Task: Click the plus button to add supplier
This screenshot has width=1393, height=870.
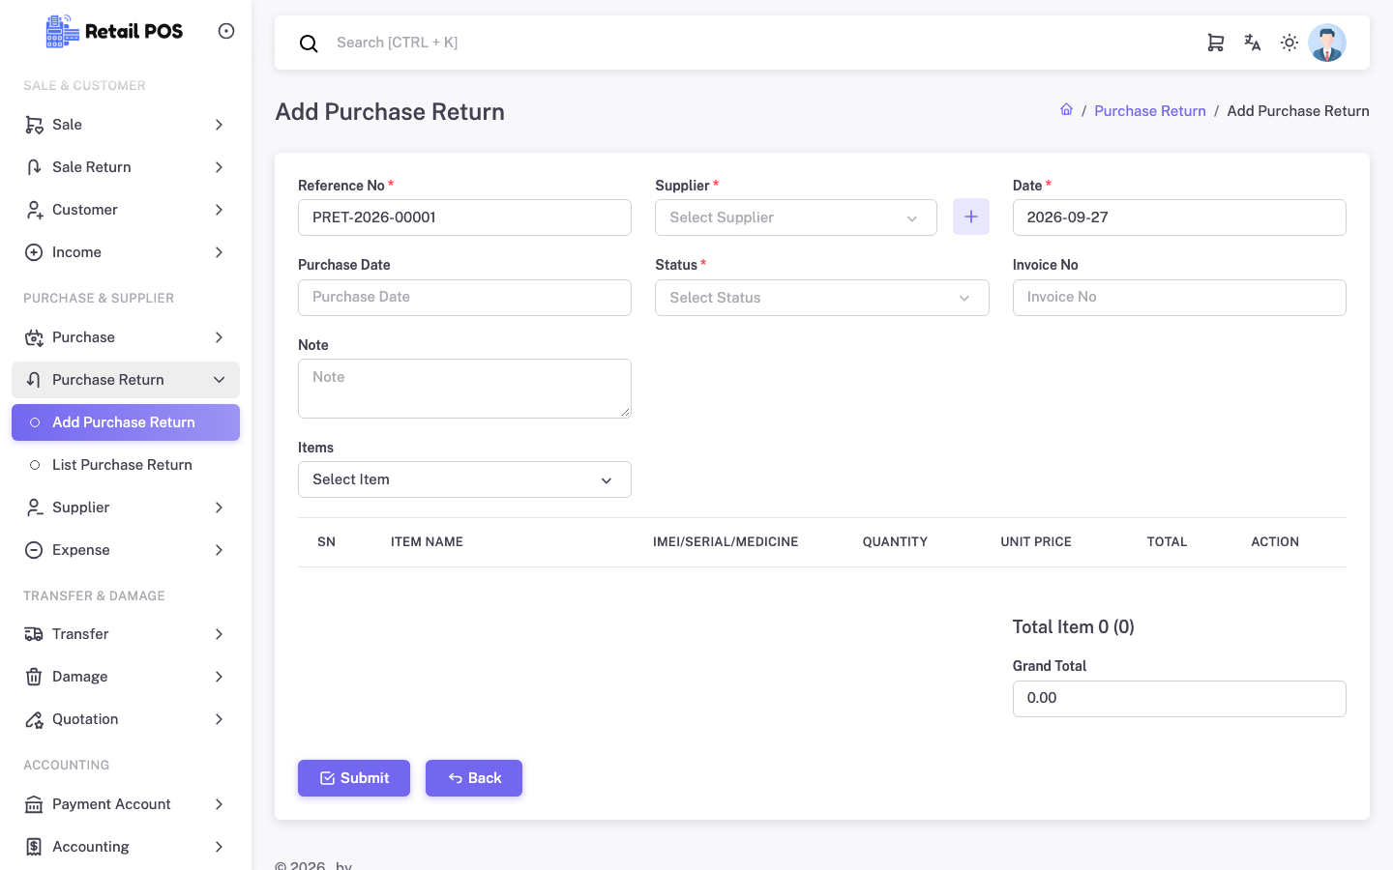Action: tap(971, 217)
